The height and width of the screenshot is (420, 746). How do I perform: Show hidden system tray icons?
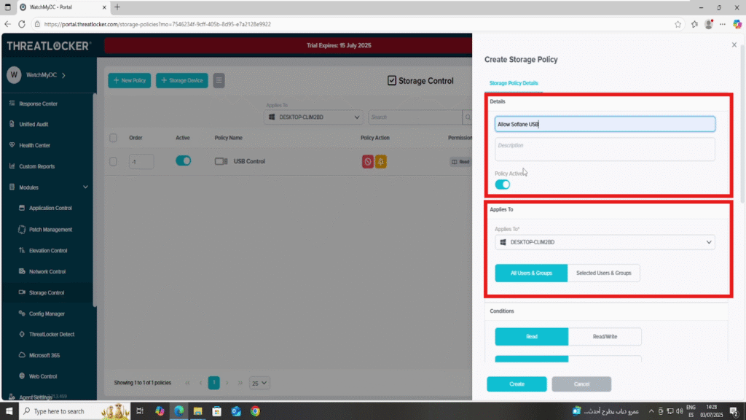click(x=651, y=411)
